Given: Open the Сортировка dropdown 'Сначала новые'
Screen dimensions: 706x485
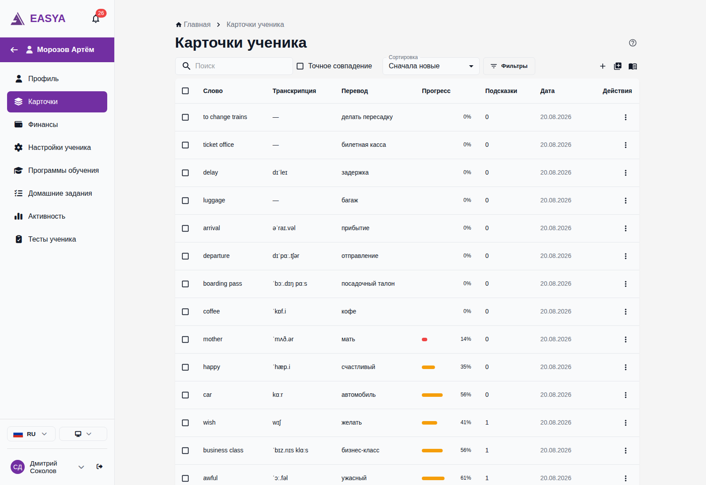Looking at the screenshot, I should (431, 66).
